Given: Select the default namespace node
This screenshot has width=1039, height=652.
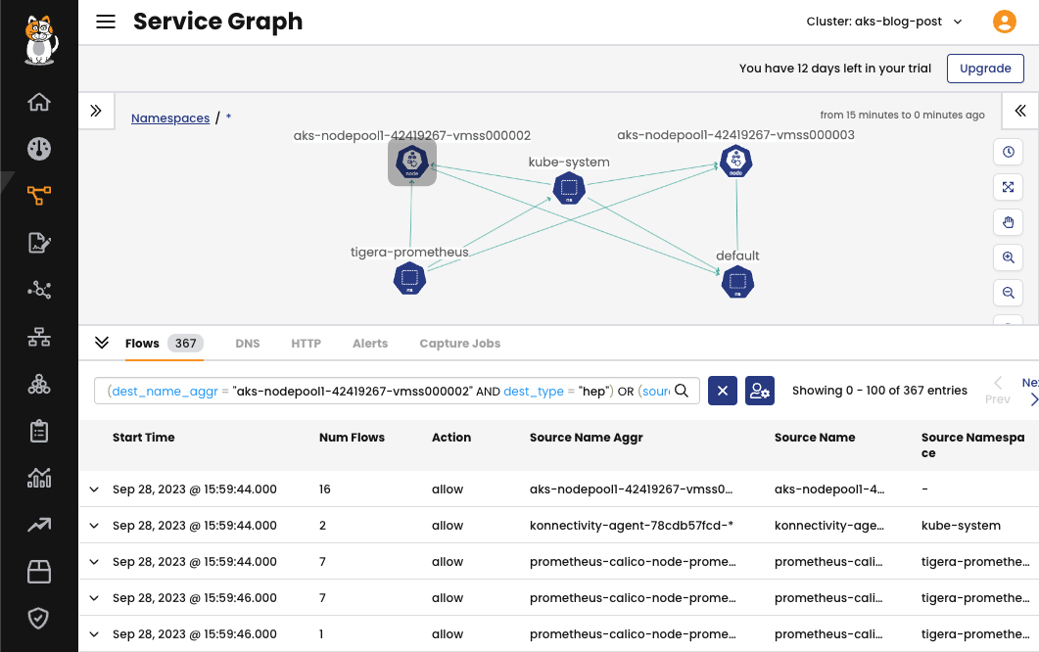Looking at the screenshot, I should [x=737, y=282].
